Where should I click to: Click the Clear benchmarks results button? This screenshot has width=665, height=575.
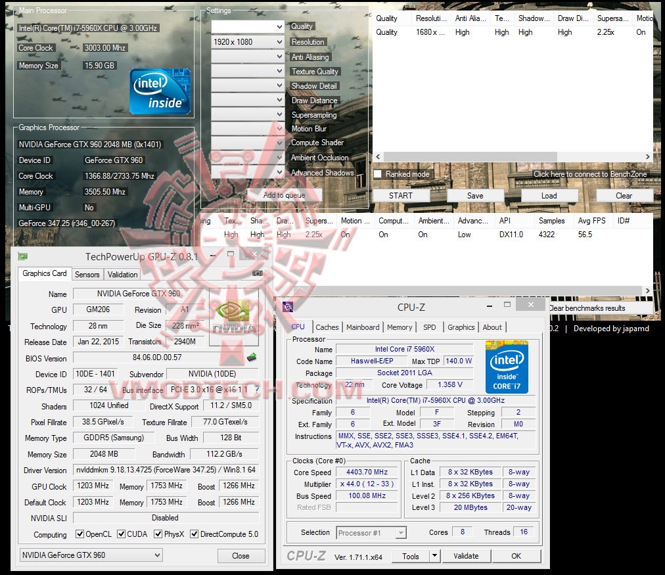click(x=587, y=308)
